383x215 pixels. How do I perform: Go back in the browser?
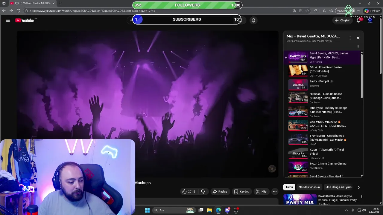[x=4, y=11]
